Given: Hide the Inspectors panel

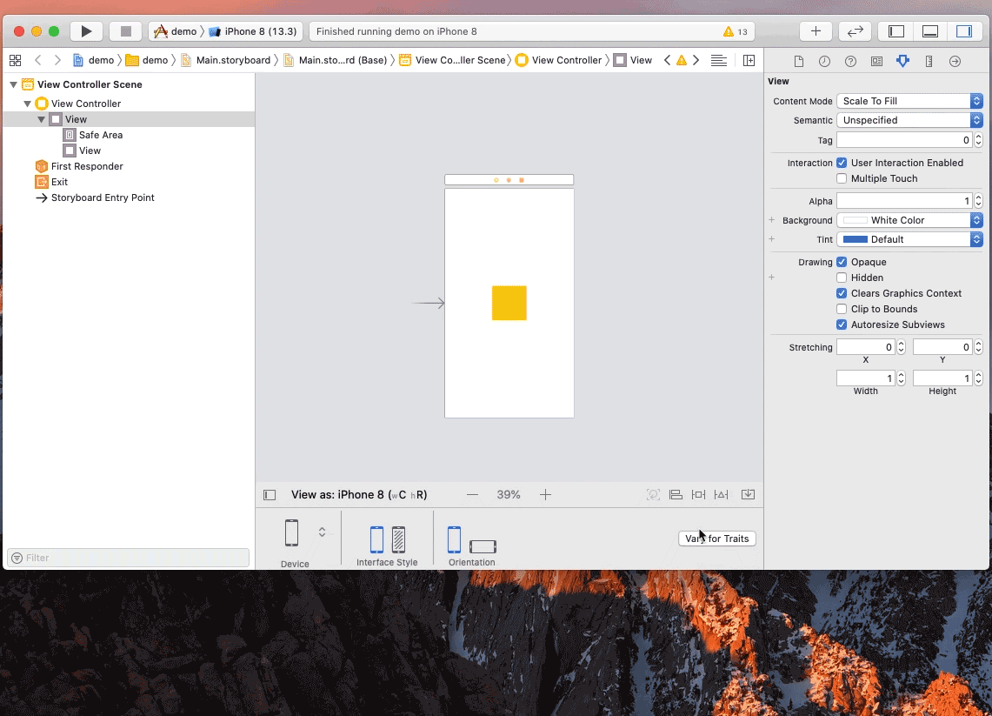Looking at the screenshot, I should click(x=964, y=31).
